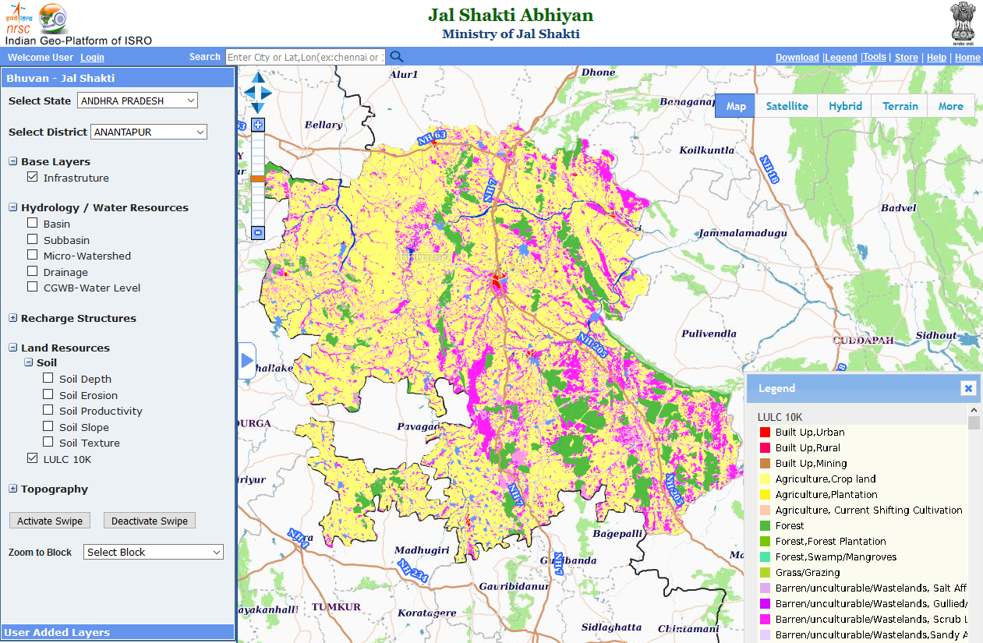Switch to Terrain view tab

(900, 106)
